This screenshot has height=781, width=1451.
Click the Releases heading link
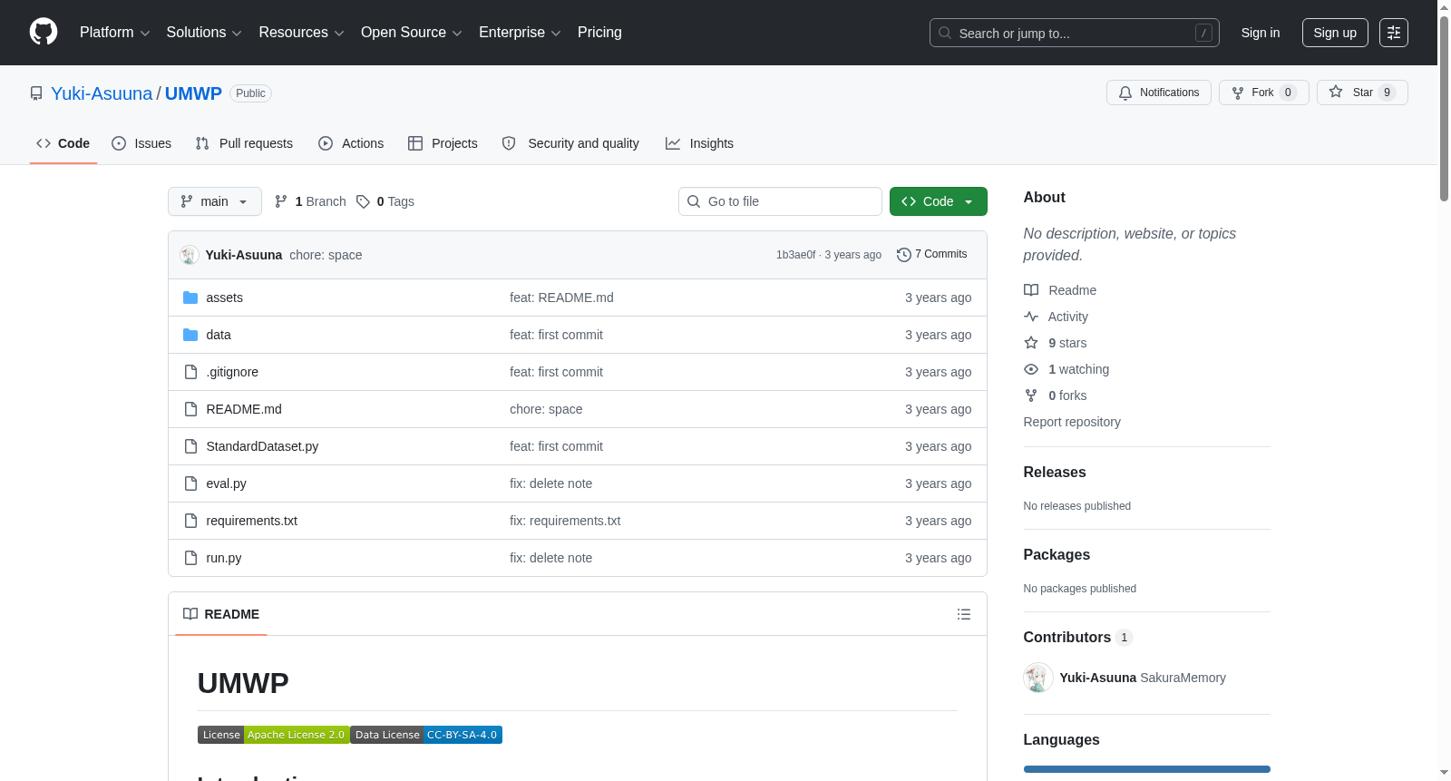1055,472
